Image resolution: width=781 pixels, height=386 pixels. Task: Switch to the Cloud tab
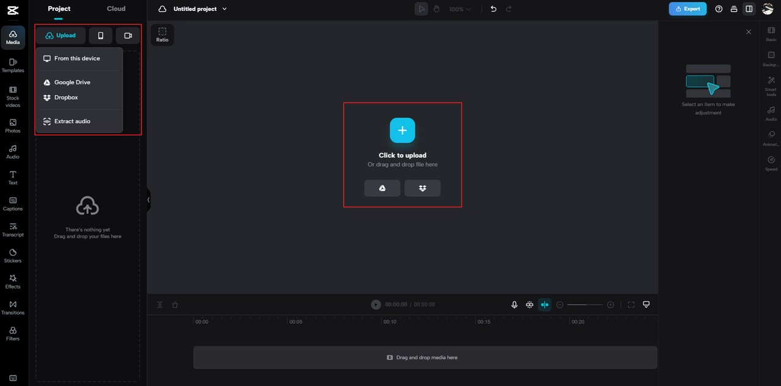[116, 9]
